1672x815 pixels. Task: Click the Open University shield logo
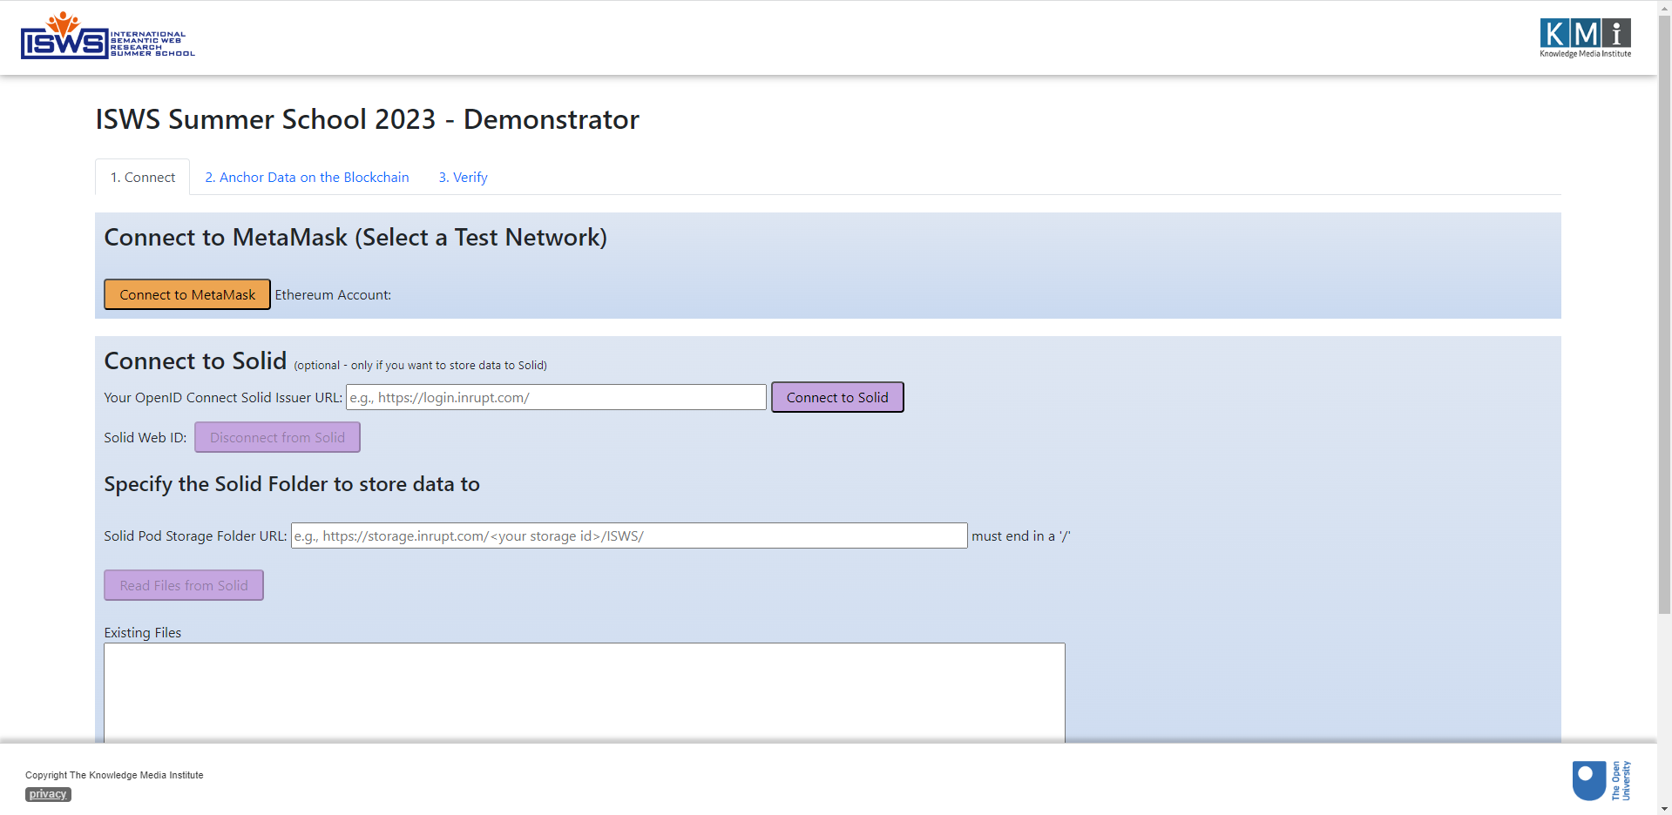point(1601,781)
